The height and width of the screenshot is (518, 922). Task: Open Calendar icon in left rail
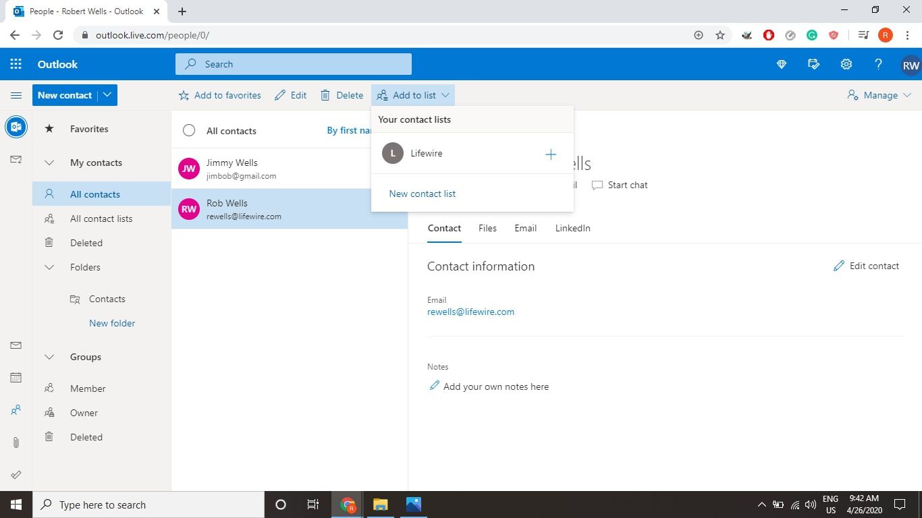pyautogui.click(x=16, y=377)
